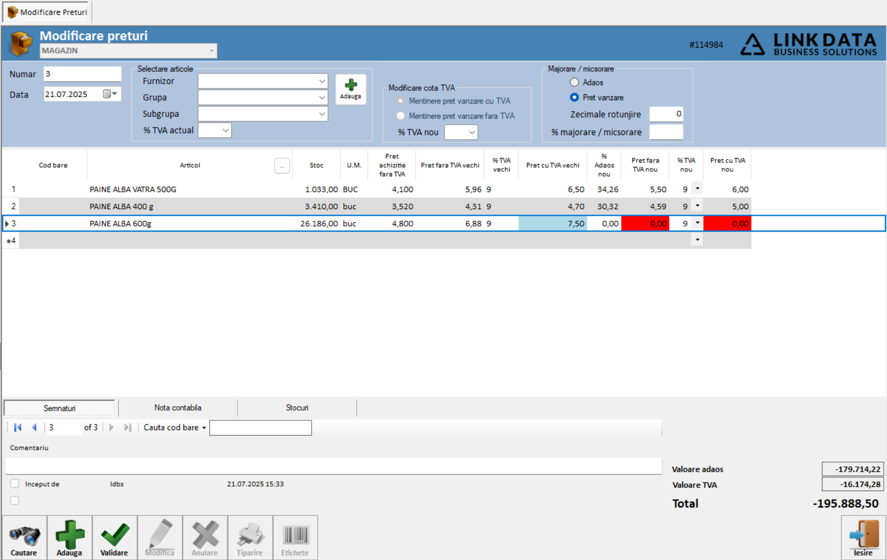This screenshot has width=887, height=560.
Task: Click the Validare green checkmark icon
Action: (x=114, y=538)
